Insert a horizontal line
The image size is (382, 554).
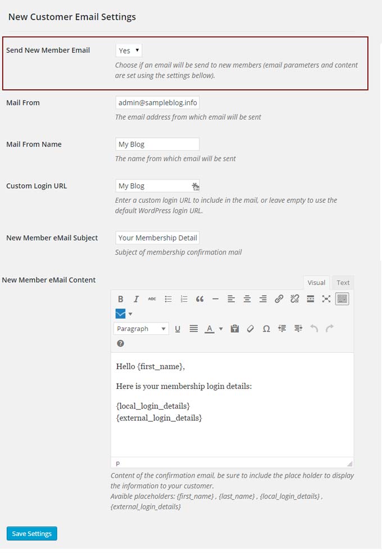pyautogui.click(x=216, y=299)
